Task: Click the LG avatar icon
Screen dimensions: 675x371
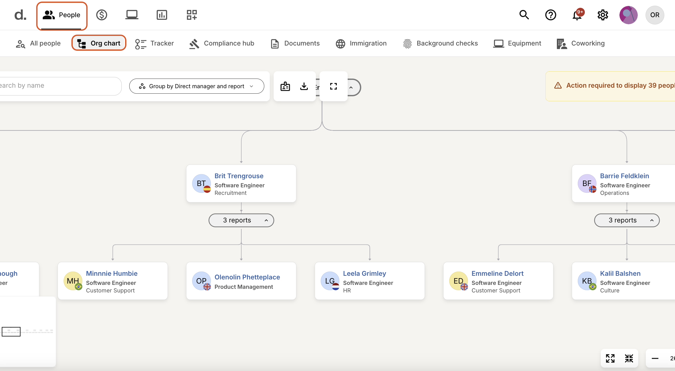Action: [330, 281]
